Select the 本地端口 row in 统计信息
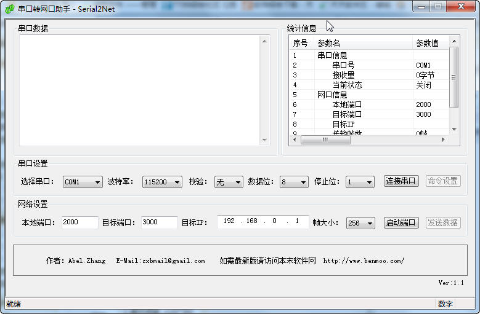 369,104
